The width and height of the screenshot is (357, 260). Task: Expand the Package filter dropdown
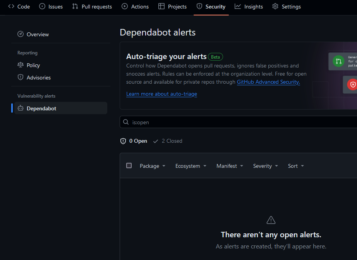tap(153, 166)
